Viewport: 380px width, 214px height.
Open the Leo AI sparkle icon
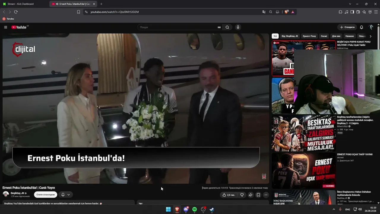coord(364,12)
